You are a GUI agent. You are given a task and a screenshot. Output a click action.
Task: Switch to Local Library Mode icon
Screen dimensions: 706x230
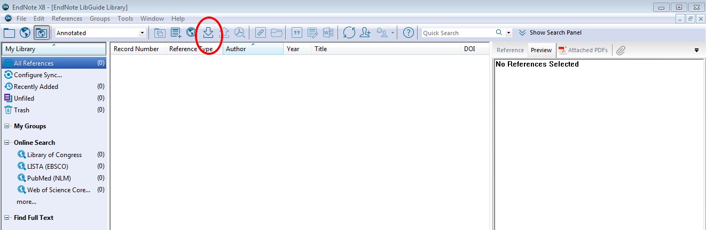coord(9,33)
